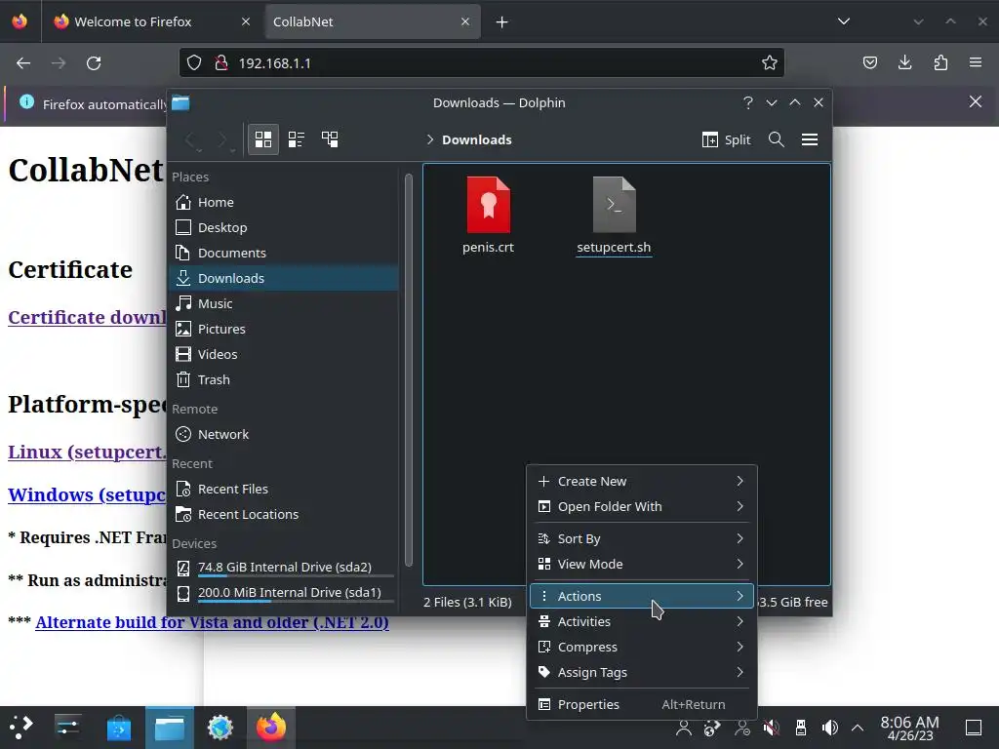Viewport: 999px width, 749px height.
Task: Open Recent Files entry
Action: 284,490
